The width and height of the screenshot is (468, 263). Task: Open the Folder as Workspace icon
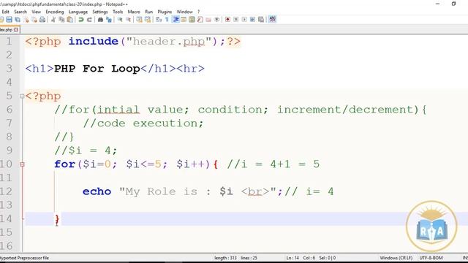[208, 20]
